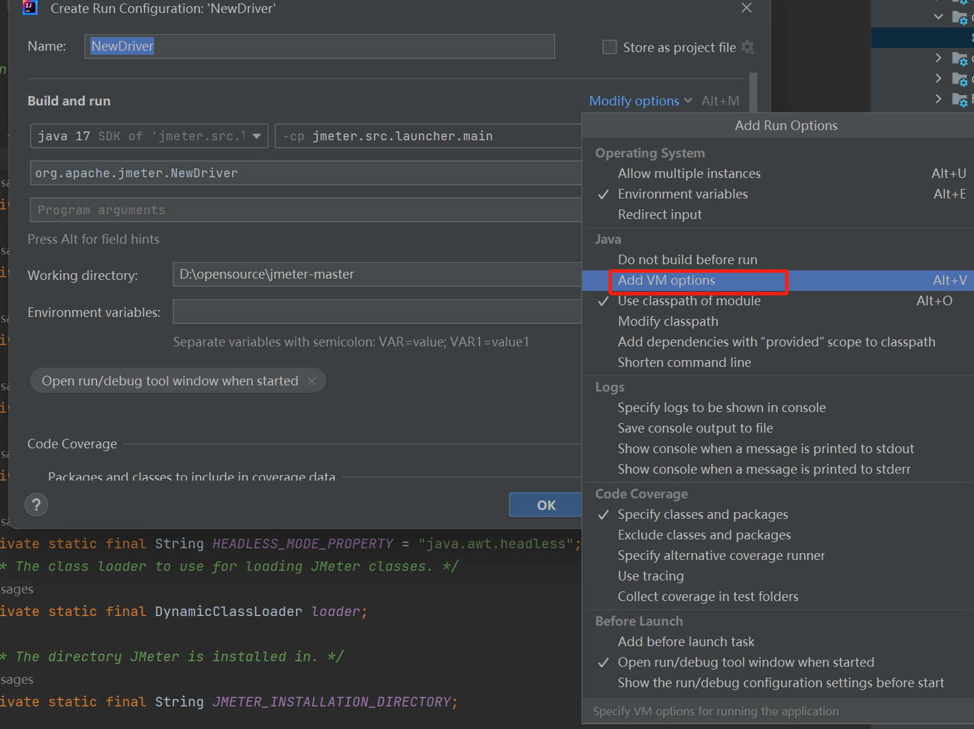Select Specify alternative coverage runner

pos(777,556)
